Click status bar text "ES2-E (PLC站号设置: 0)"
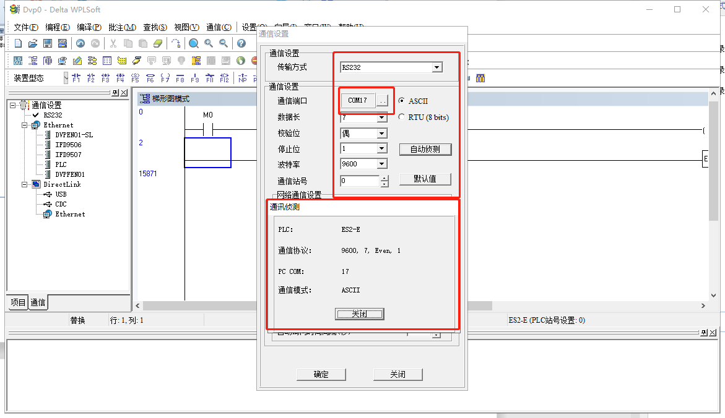 (547, 320)
